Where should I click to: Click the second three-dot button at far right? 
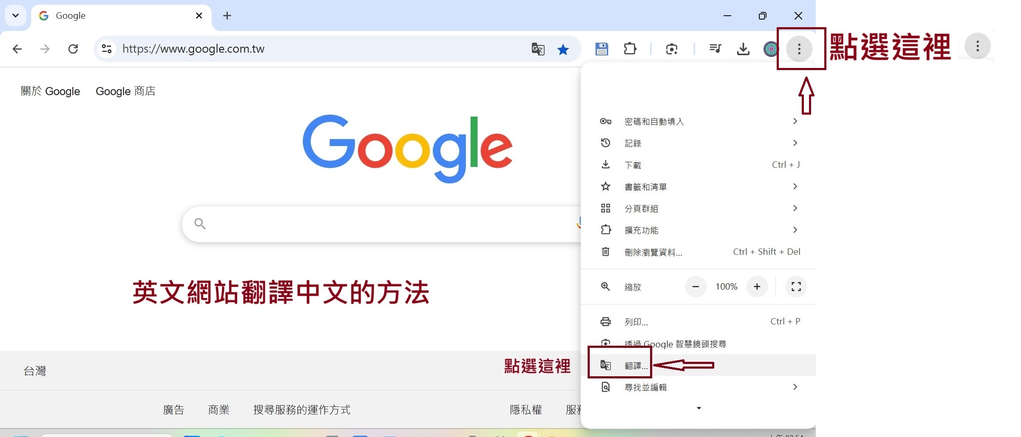[977, 46]
